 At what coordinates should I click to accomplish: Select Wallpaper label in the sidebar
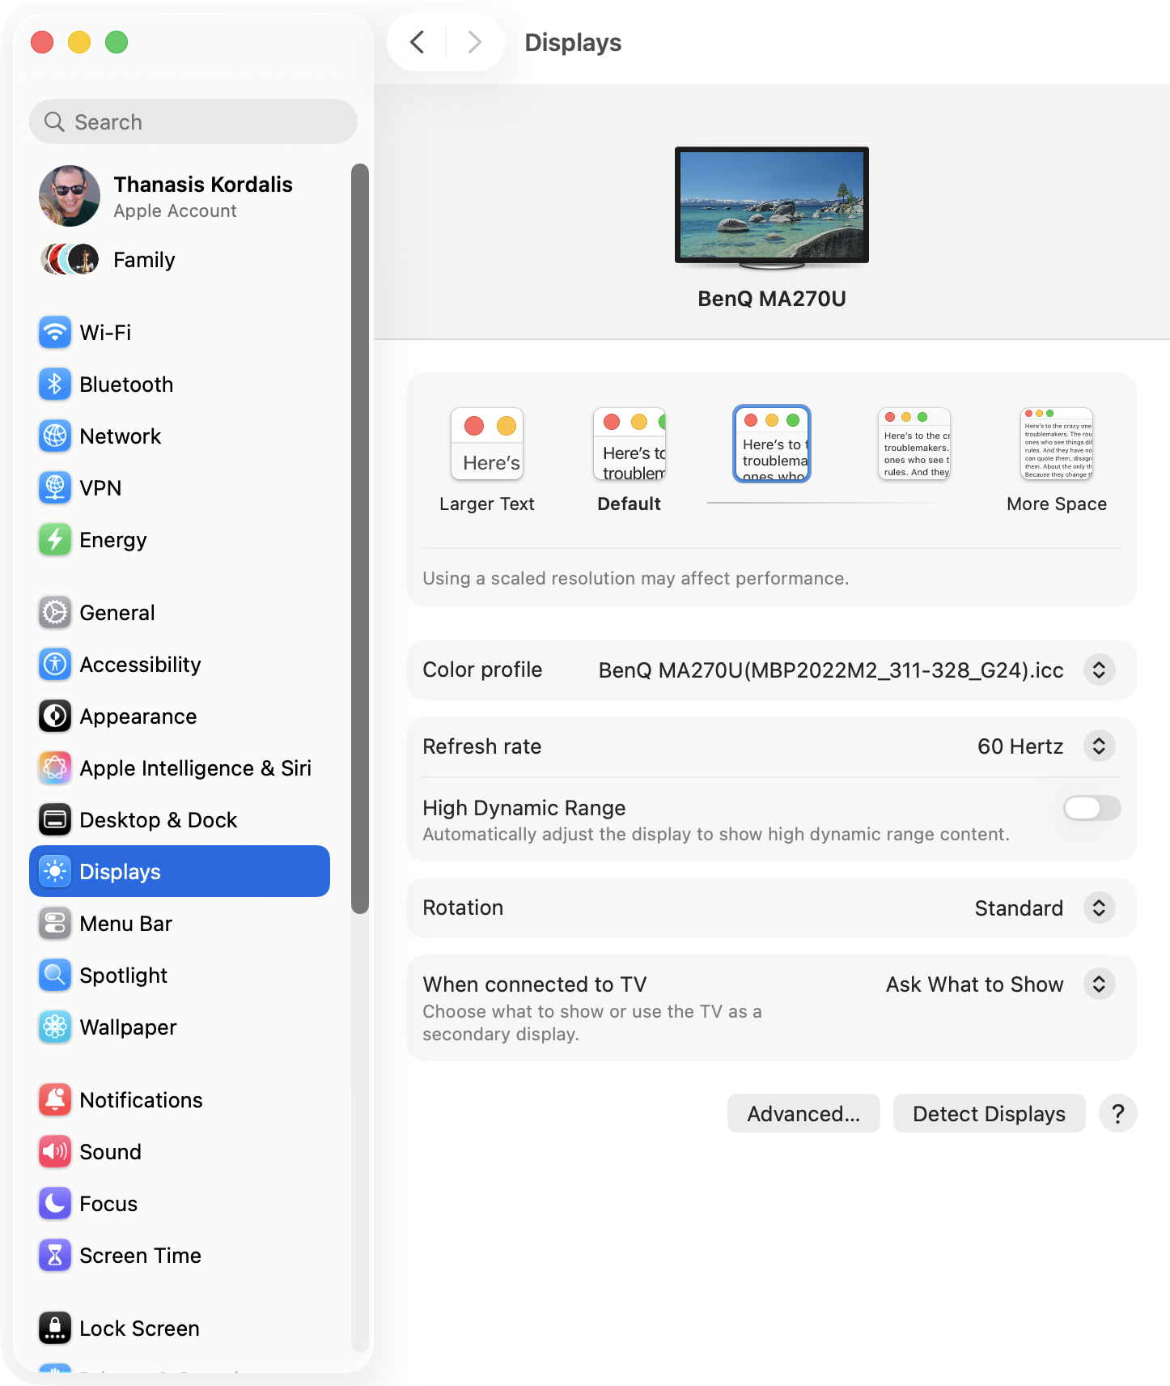(128, 1027)
